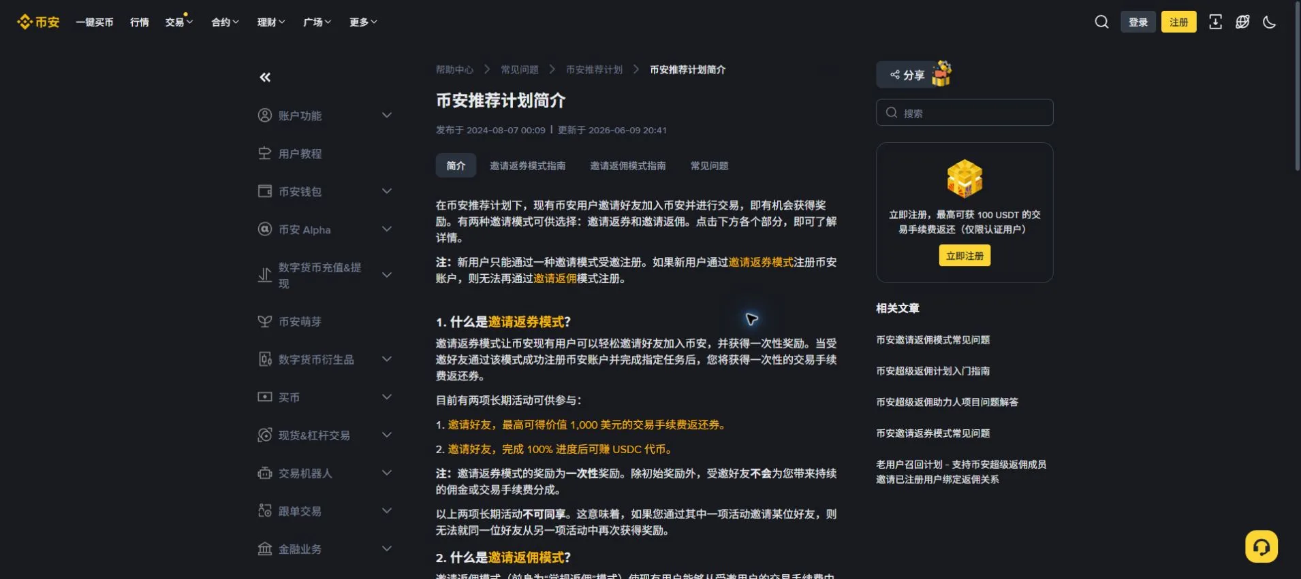Viewport: 1301px width, 579px height.
Task: Click the 数字货币充值&提现 deposit icon
Action: (x=265, y=275)
